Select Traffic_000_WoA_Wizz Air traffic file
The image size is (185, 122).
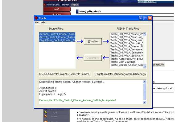(x=127, y=43)
